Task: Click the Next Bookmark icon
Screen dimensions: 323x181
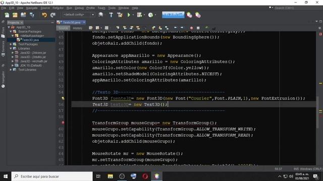Action: pyautogui.click(x=160, y=28)
